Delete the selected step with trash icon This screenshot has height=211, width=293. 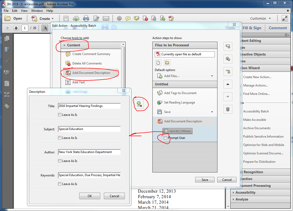228,109
